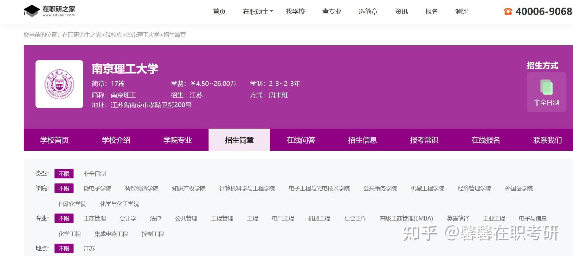Image resolution: width=573 pixels, height=256 pixels.
Task: Filter major by 机械工程
Action: [319, 218]
